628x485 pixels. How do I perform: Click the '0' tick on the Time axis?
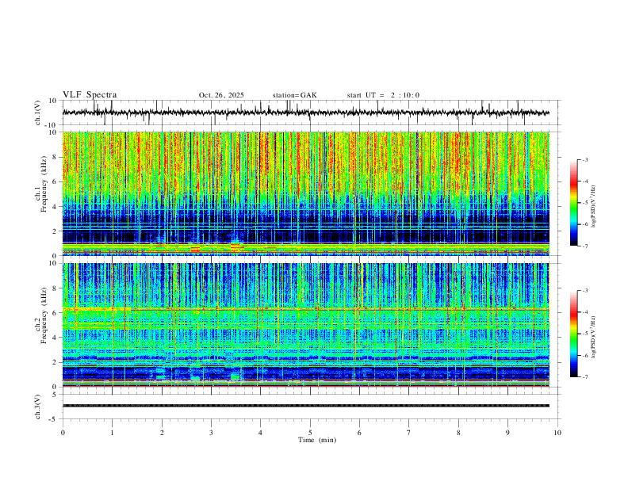coord(63,433)
